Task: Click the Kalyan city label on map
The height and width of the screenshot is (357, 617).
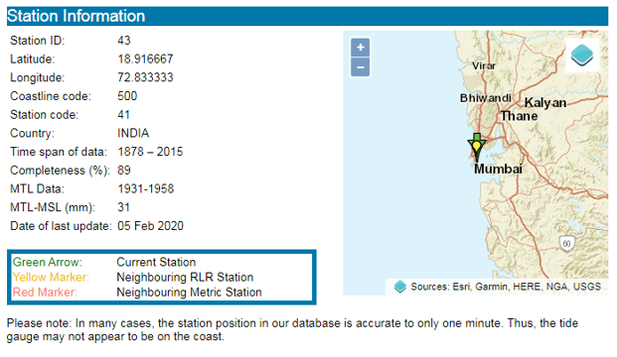Action: [x=545, y=103]
